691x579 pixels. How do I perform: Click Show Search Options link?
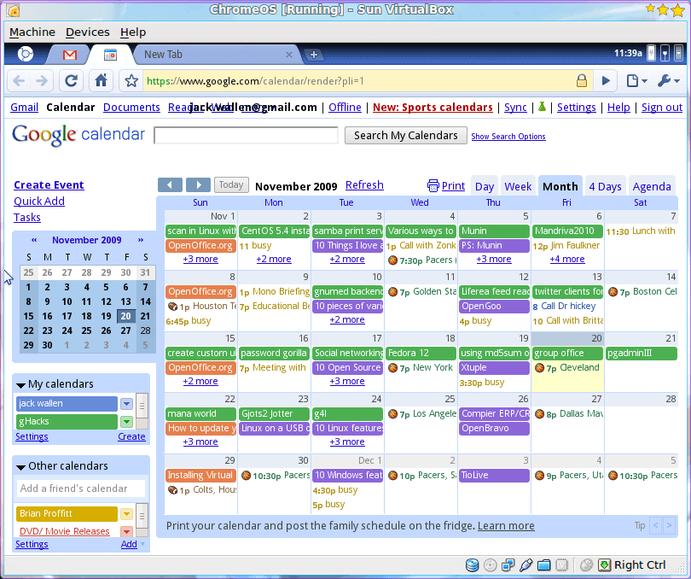[508, 137]
